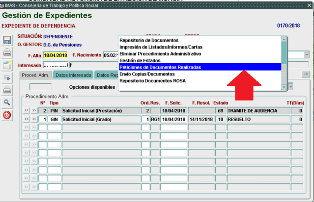Expand the Opciones disponibles dropdown arrow
The image size is (314, 202).
click(291, 86)
